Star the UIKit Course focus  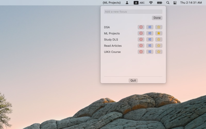coord(159,52)
